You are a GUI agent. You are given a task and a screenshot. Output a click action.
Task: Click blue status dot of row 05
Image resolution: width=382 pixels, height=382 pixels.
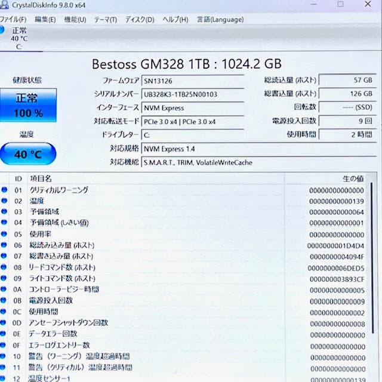pyautogui.click(x=4, y=233)
